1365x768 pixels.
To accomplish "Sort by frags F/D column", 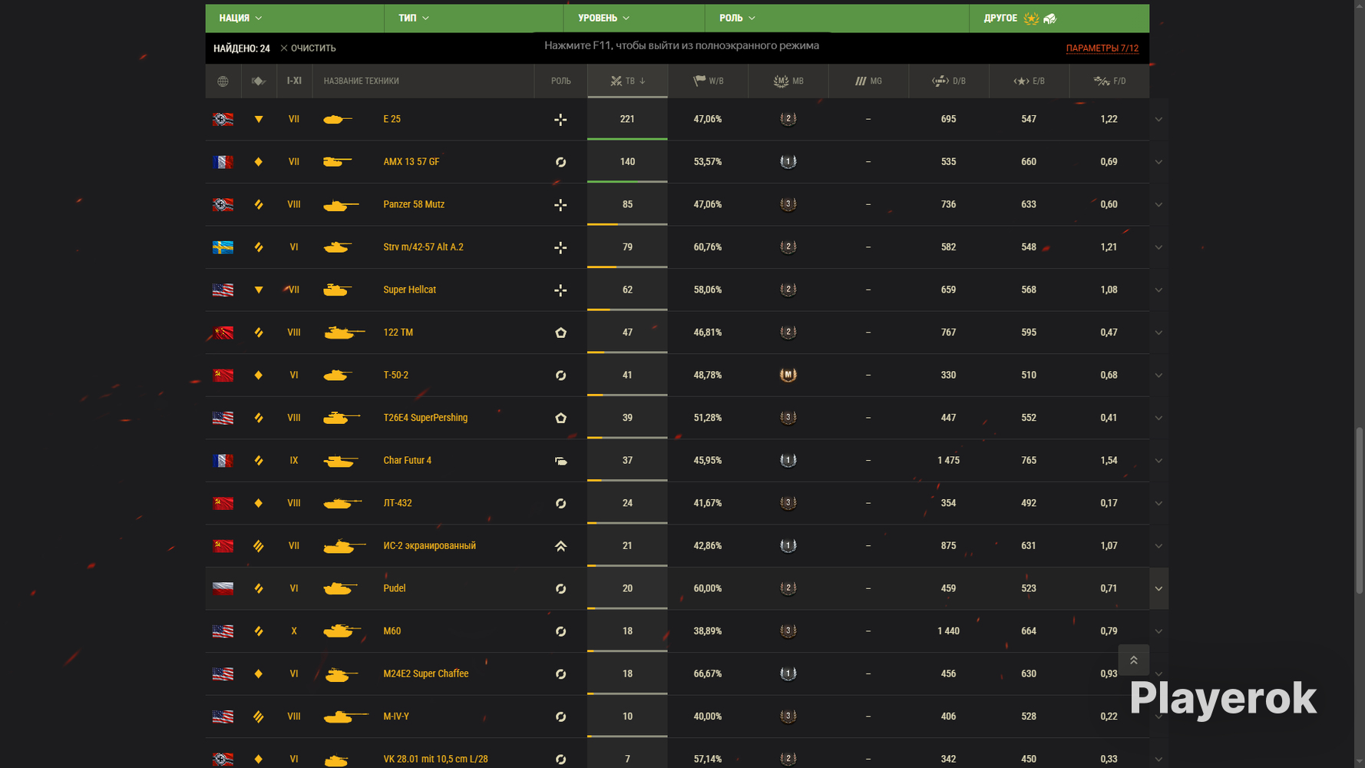I will [1109, 81].
